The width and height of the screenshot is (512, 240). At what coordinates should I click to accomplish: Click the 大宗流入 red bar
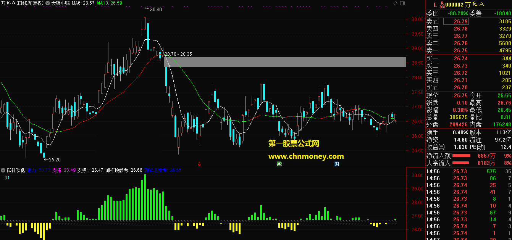coord(460,163)
